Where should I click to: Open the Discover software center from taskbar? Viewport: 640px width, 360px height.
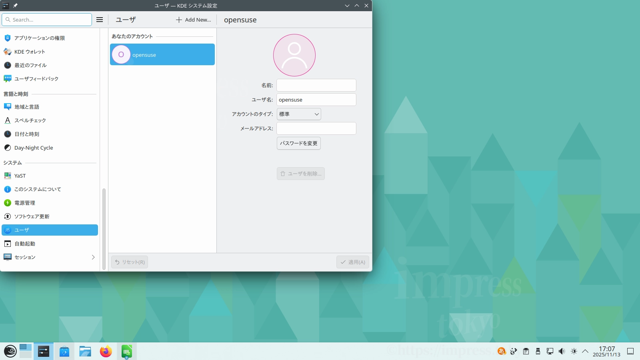click(x=64, y=351)
